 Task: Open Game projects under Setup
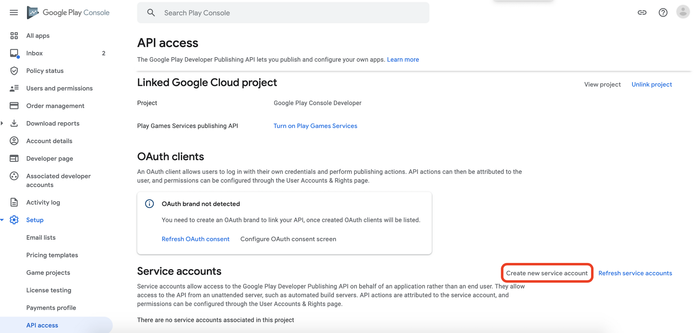point(48,273)
